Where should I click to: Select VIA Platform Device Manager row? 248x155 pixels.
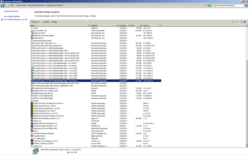point(95,134)
